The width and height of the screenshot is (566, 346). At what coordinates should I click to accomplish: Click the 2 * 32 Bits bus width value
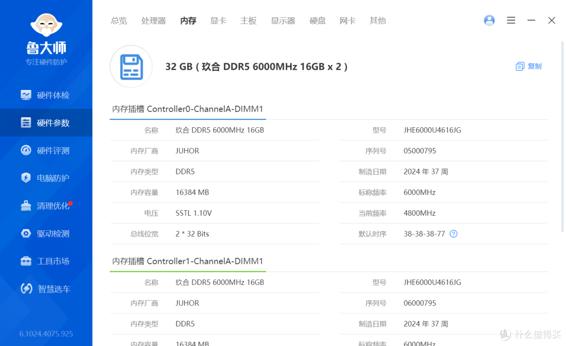coord(192,234)
